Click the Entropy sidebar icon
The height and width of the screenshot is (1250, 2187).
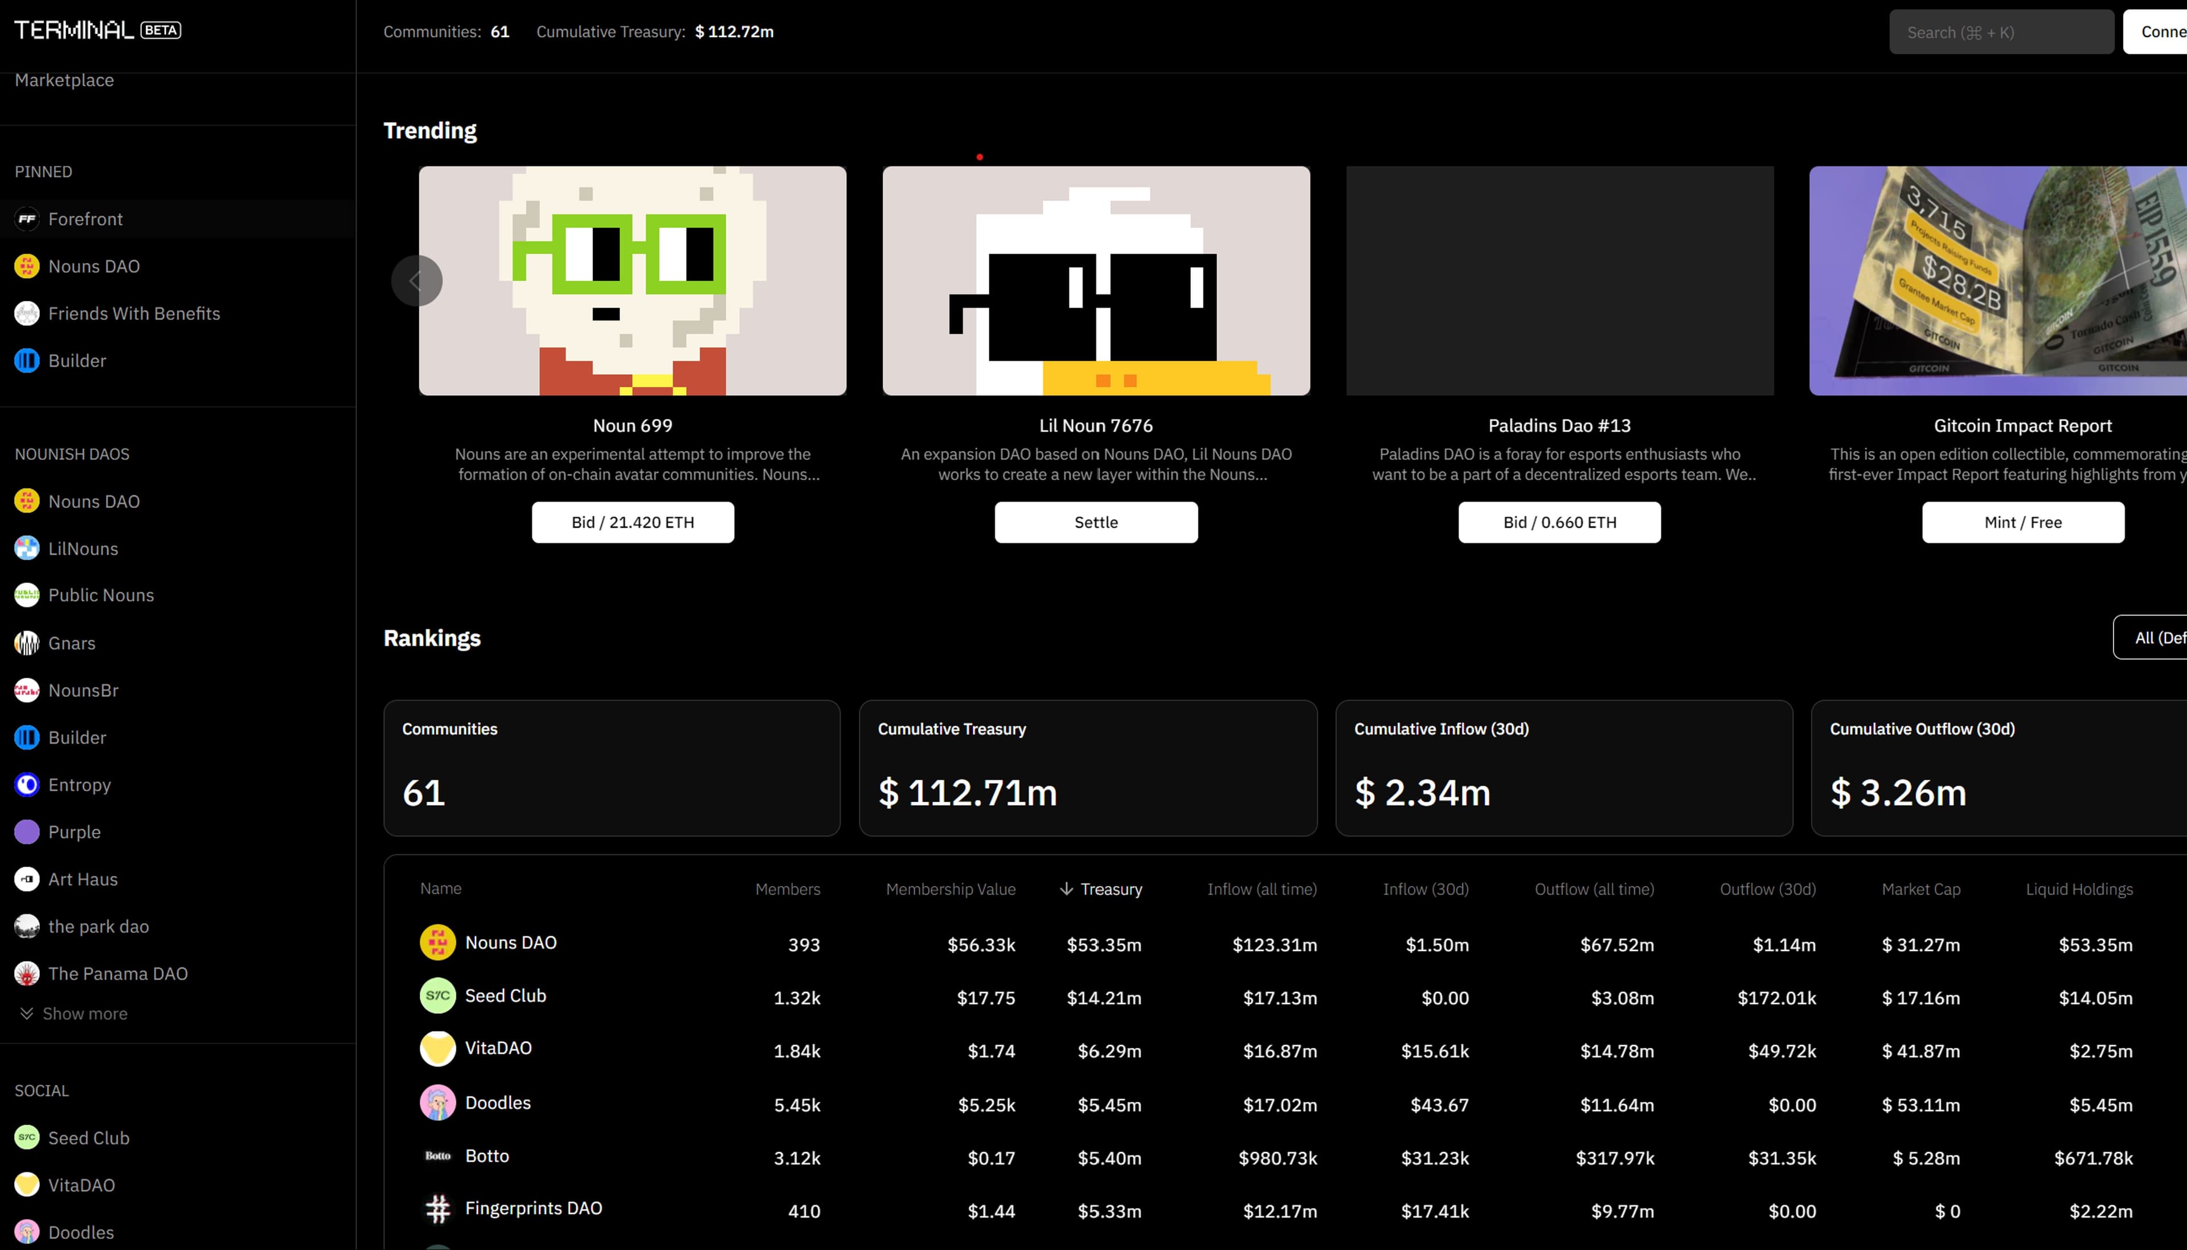pyautogui.click(x=27, y=785)
